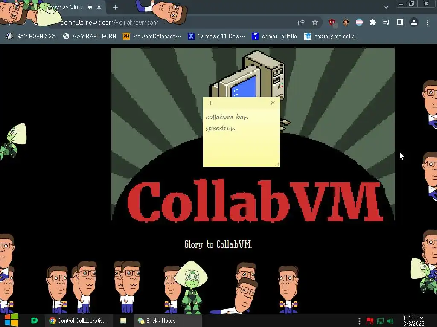
Task: Click the round avatar extension icon
Action: pos(346,22)
